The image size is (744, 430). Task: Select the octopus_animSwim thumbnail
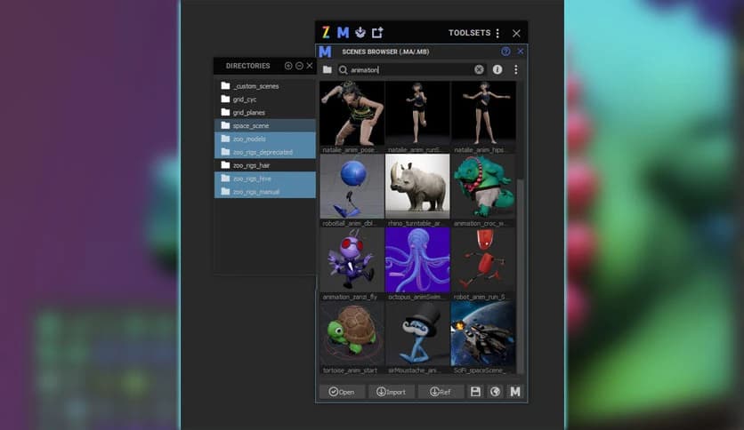click(417, 260)
